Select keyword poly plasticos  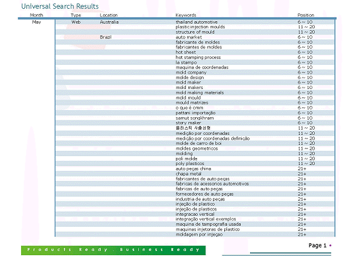point(190,164)
